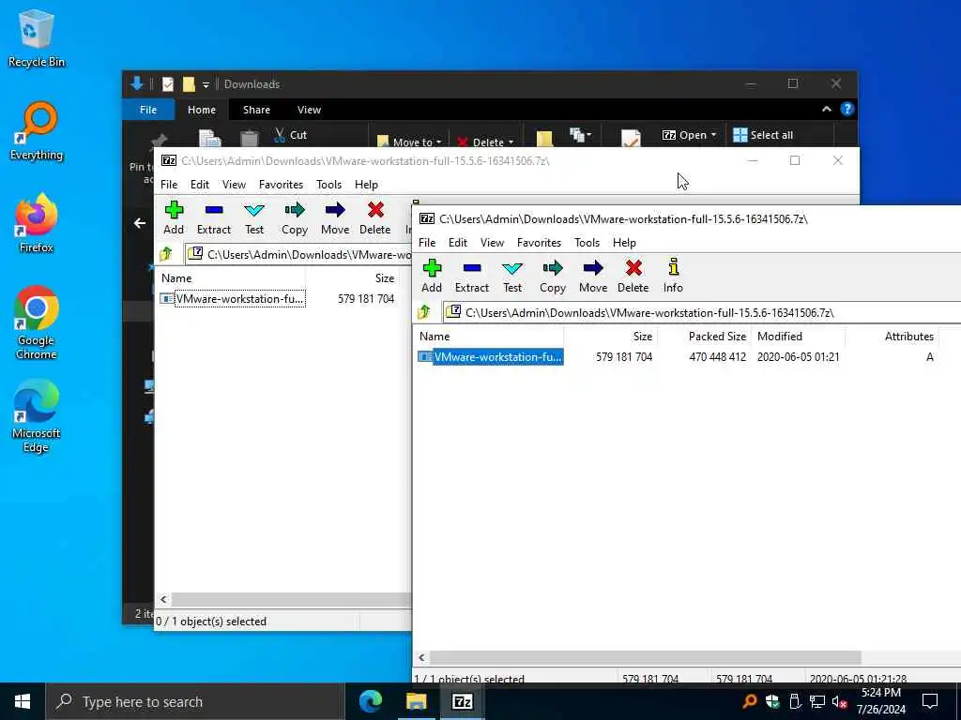This screenshot has height=720, width=961.
Task: Open File menu in the front 7-Zip window
Action: 427,243
